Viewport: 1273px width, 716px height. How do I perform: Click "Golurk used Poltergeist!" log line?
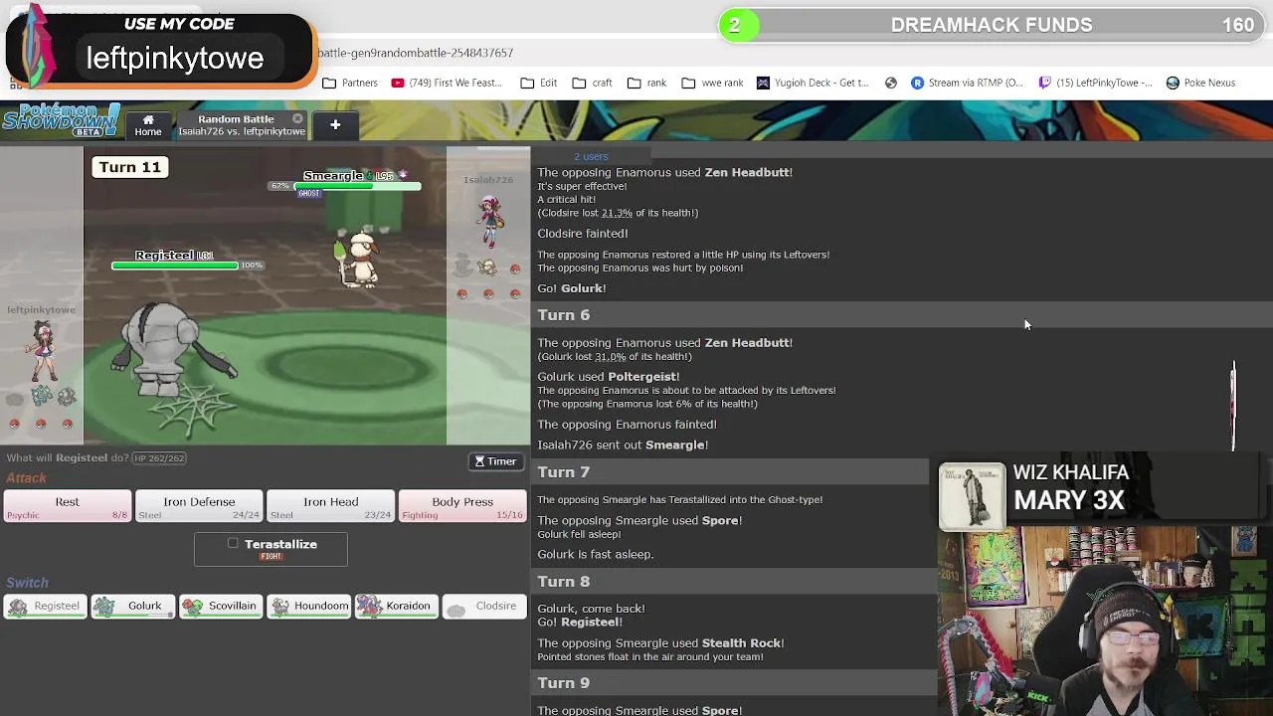click(609, 377)
